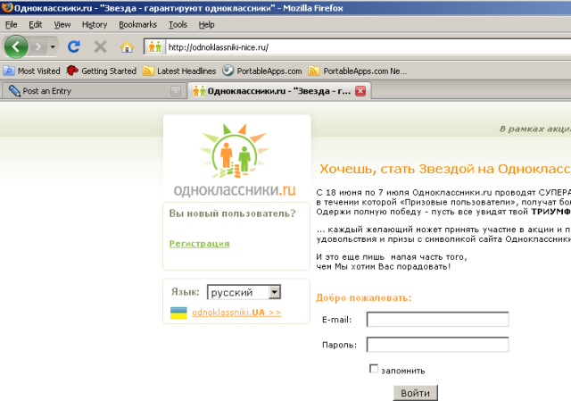Open the PortableApps.com bookmark
This screenshot has width=571, height=401.
pyautogui.click(x=260, y=71)
